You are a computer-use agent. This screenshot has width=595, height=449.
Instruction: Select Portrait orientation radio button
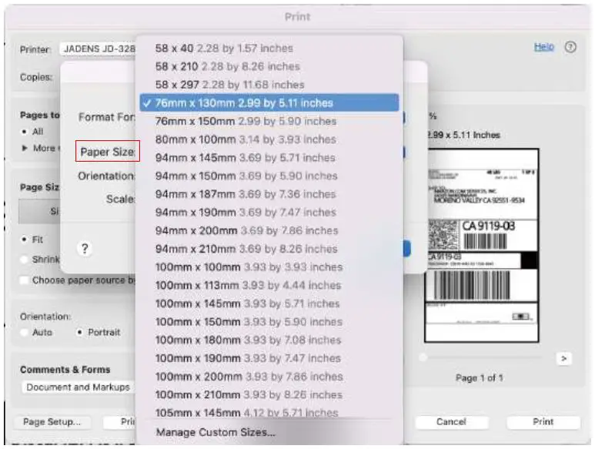point(79,333)
